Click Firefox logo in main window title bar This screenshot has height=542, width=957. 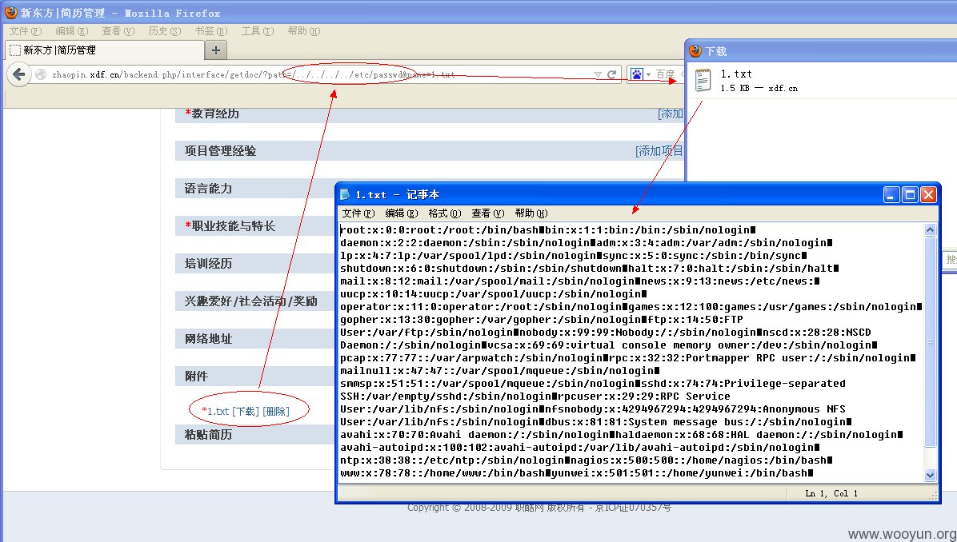tap(10, 12)
